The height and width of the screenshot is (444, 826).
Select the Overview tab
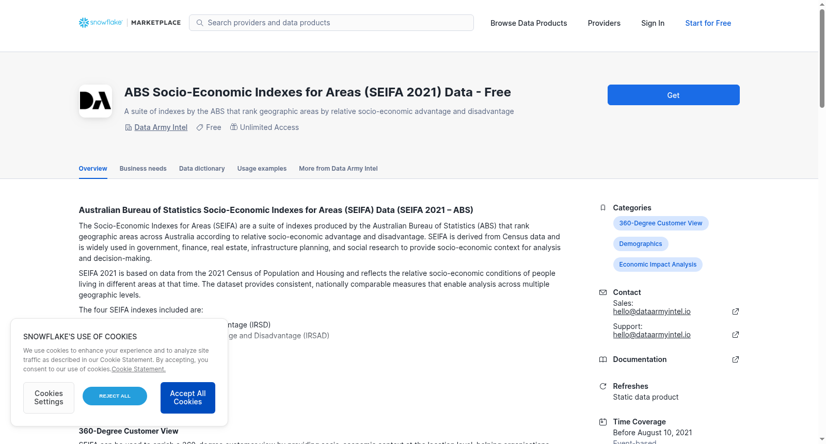click(x=93, y=169)
